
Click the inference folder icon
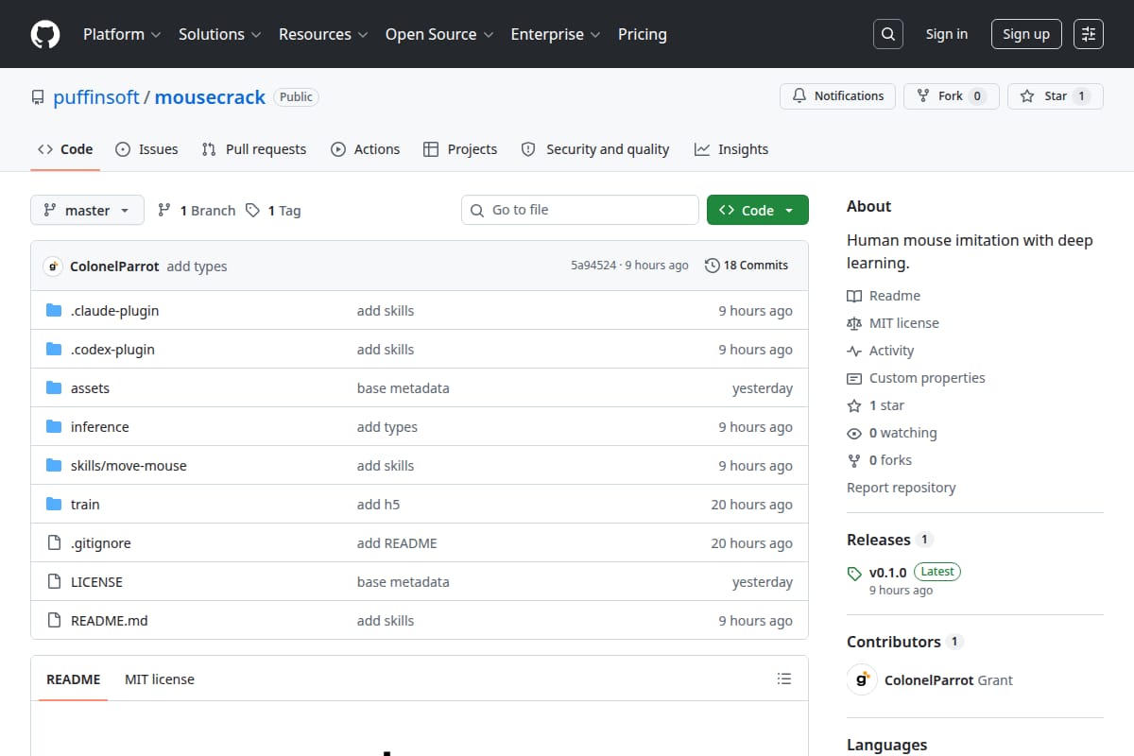[x=54, y=427]
